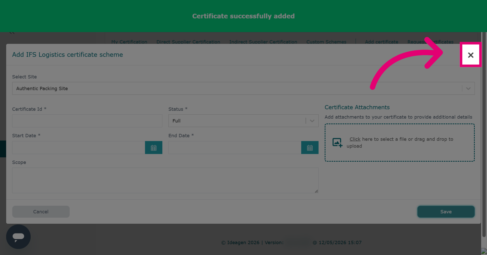Switch to Custom Schemes tab
The width and height of the screenshot is (487, 255).
[x=326, y=42]
